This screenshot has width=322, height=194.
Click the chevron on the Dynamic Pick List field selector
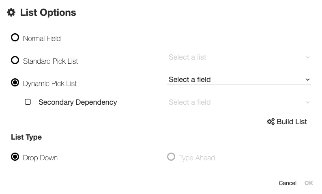coord(308,80)
